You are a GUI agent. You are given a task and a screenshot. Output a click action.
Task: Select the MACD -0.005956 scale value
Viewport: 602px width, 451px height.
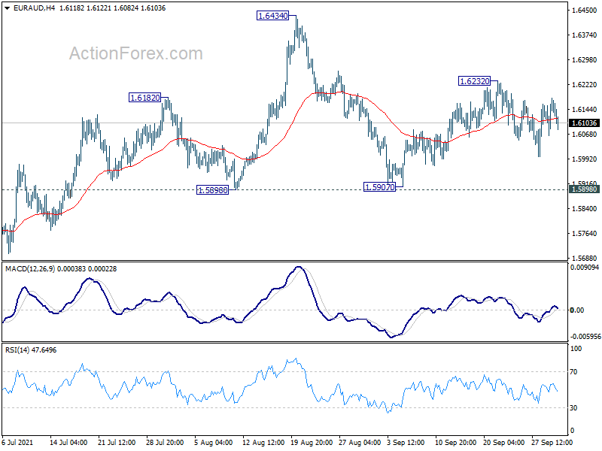[585, 336]
